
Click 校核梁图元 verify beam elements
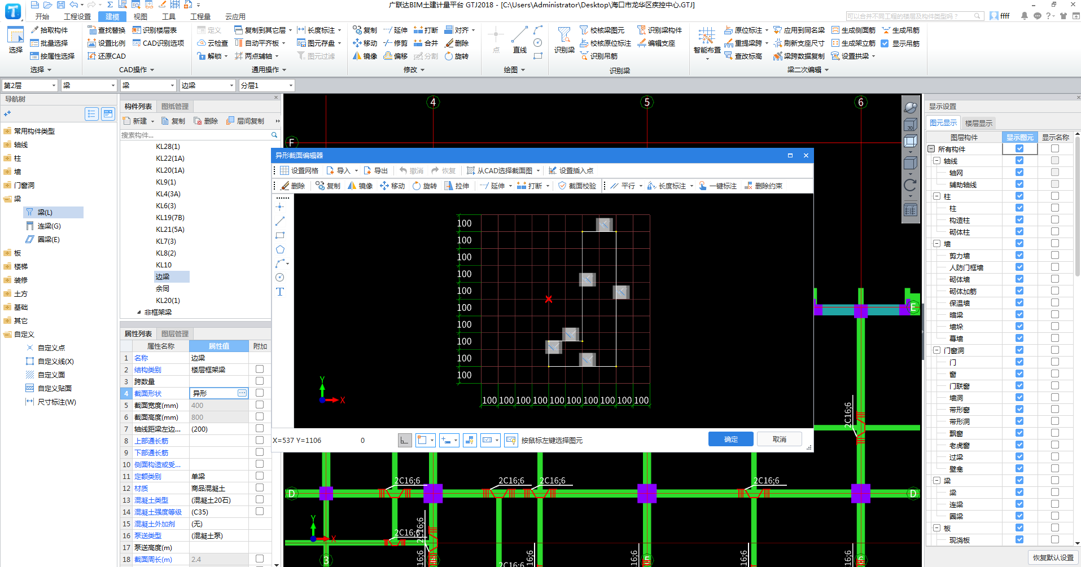pos(602,30)
